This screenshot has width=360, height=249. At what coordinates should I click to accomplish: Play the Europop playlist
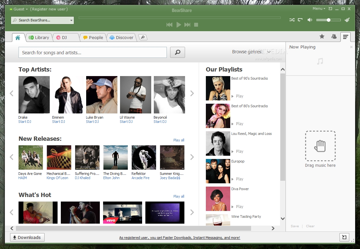(237, 179)
